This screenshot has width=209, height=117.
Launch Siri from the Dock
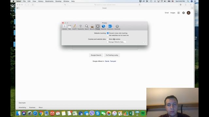(x=24, y=113)
